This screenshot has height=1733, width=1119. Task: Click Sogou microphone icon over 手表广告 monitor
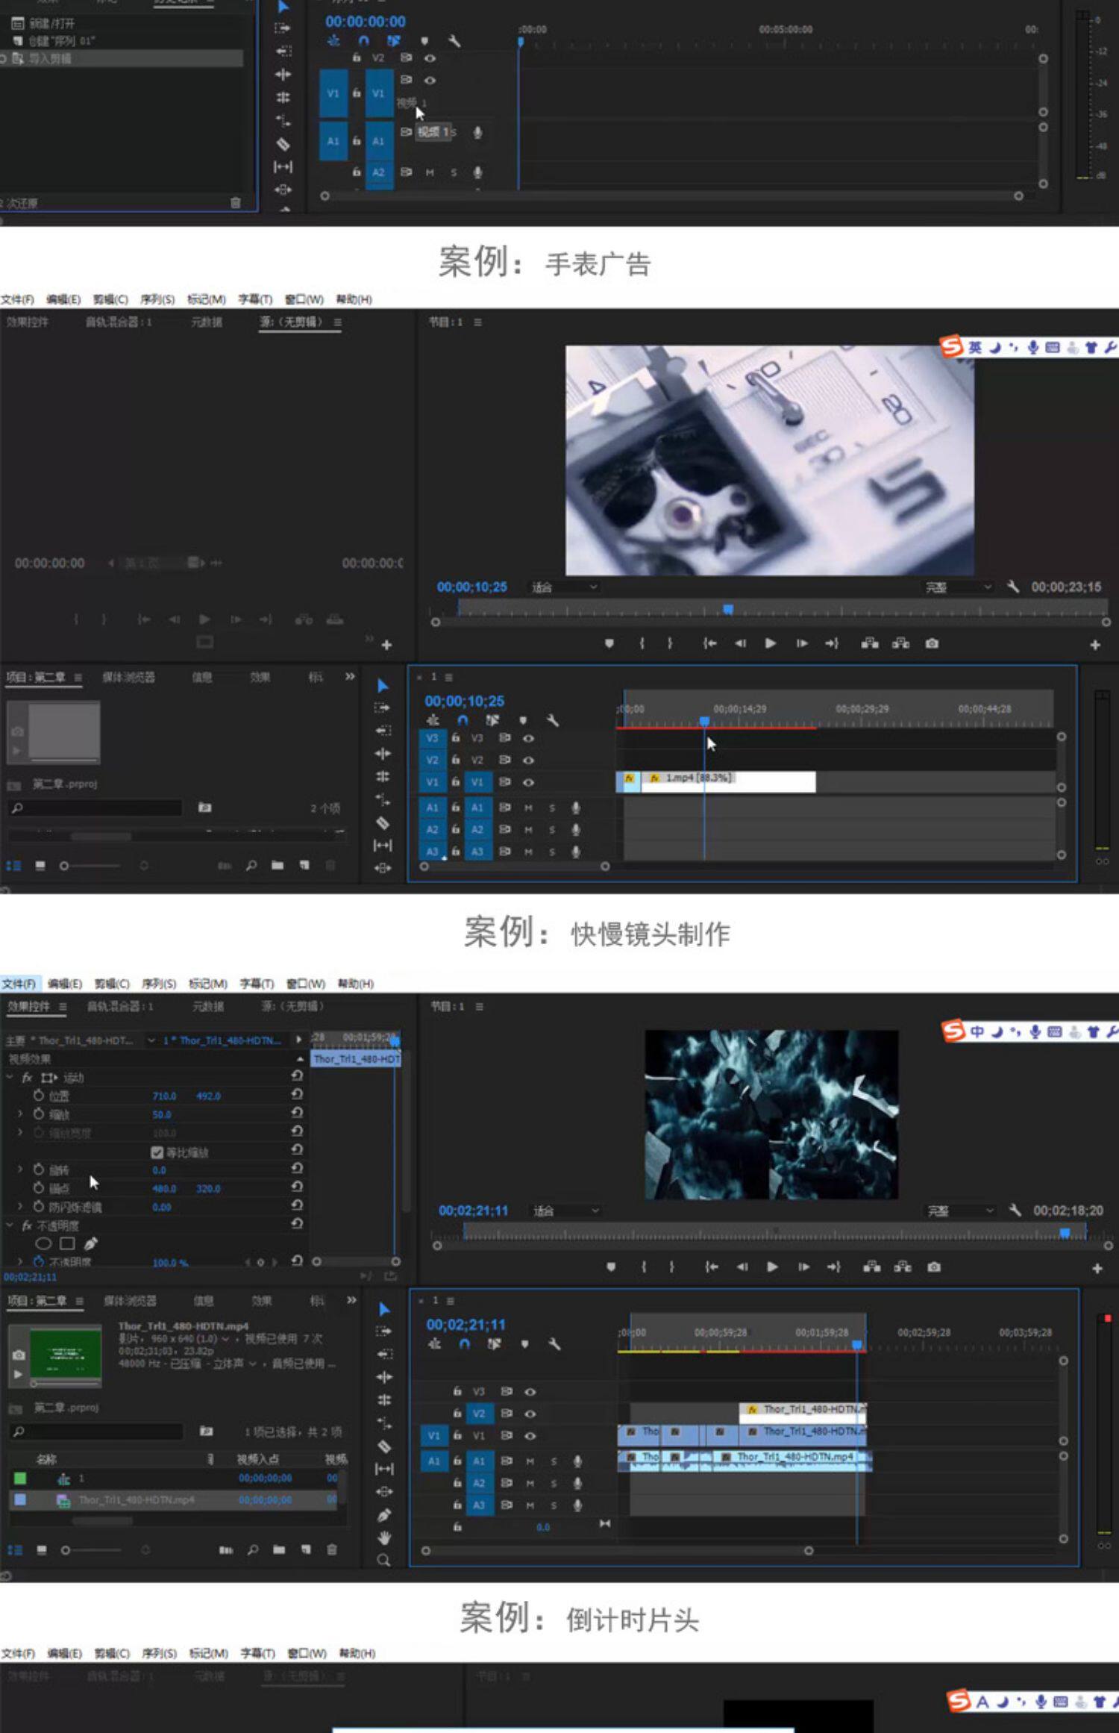[1033, 347]
